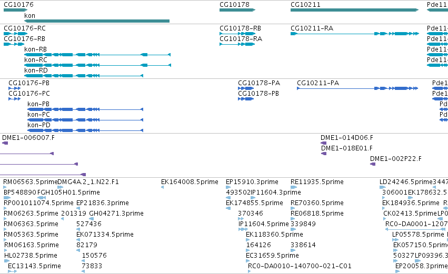Click the IP11604.5prime EST label

(x=263, y=224)
